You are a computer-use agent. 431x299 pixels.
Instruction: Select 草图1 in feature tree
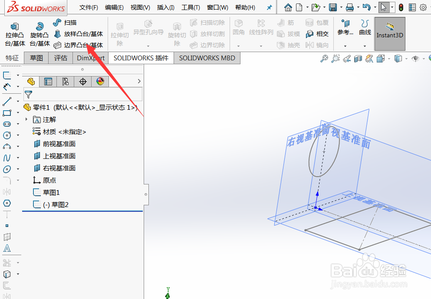click(x=46, y=192)
